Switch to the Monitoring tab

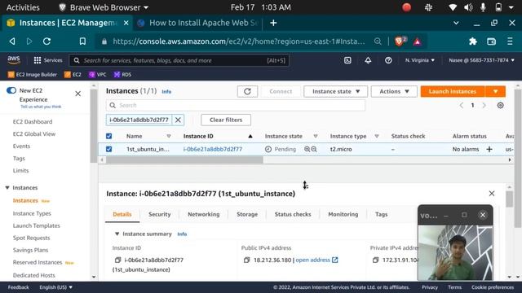click(343, 214)
